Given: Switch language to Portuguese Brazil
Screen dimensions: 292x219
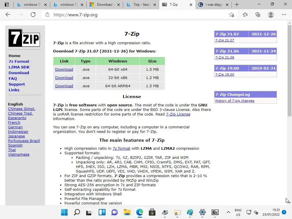Looking at the screenshot, I should pyautogui.click(x=24, y=141).
